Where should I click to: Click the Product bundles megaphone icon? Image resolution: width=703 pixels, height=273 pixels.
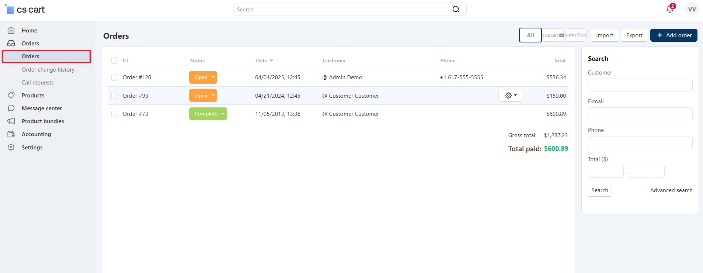[11, 121]
